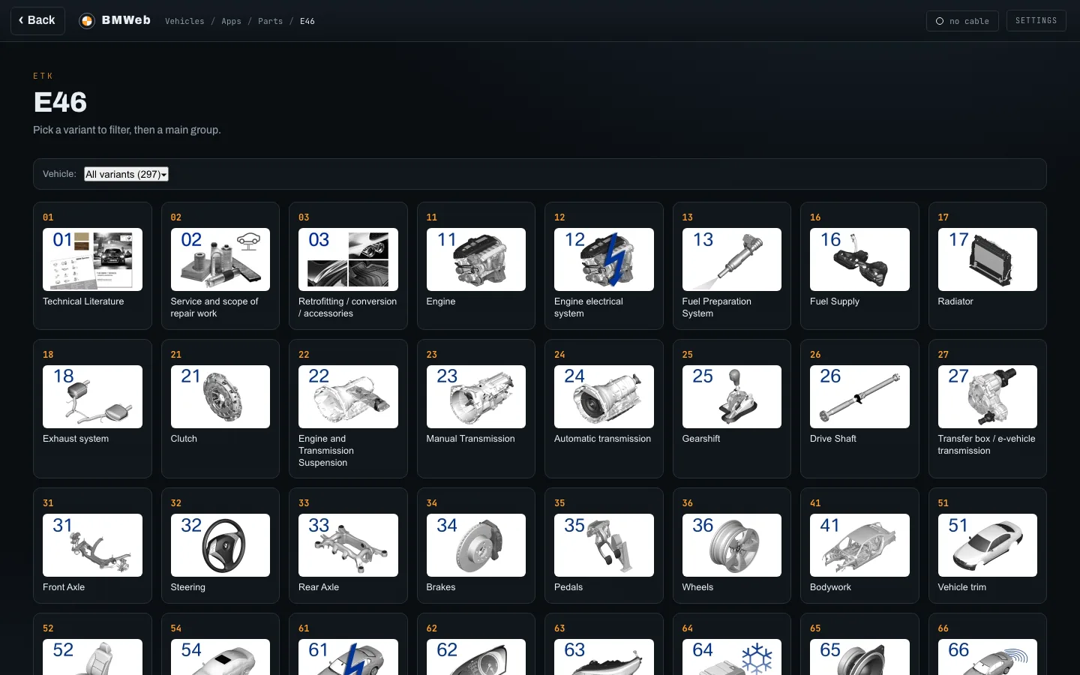Open group 52 seat thumbnail
Viewport: 1080px width, 675px height.
click(x=92, y=657)
